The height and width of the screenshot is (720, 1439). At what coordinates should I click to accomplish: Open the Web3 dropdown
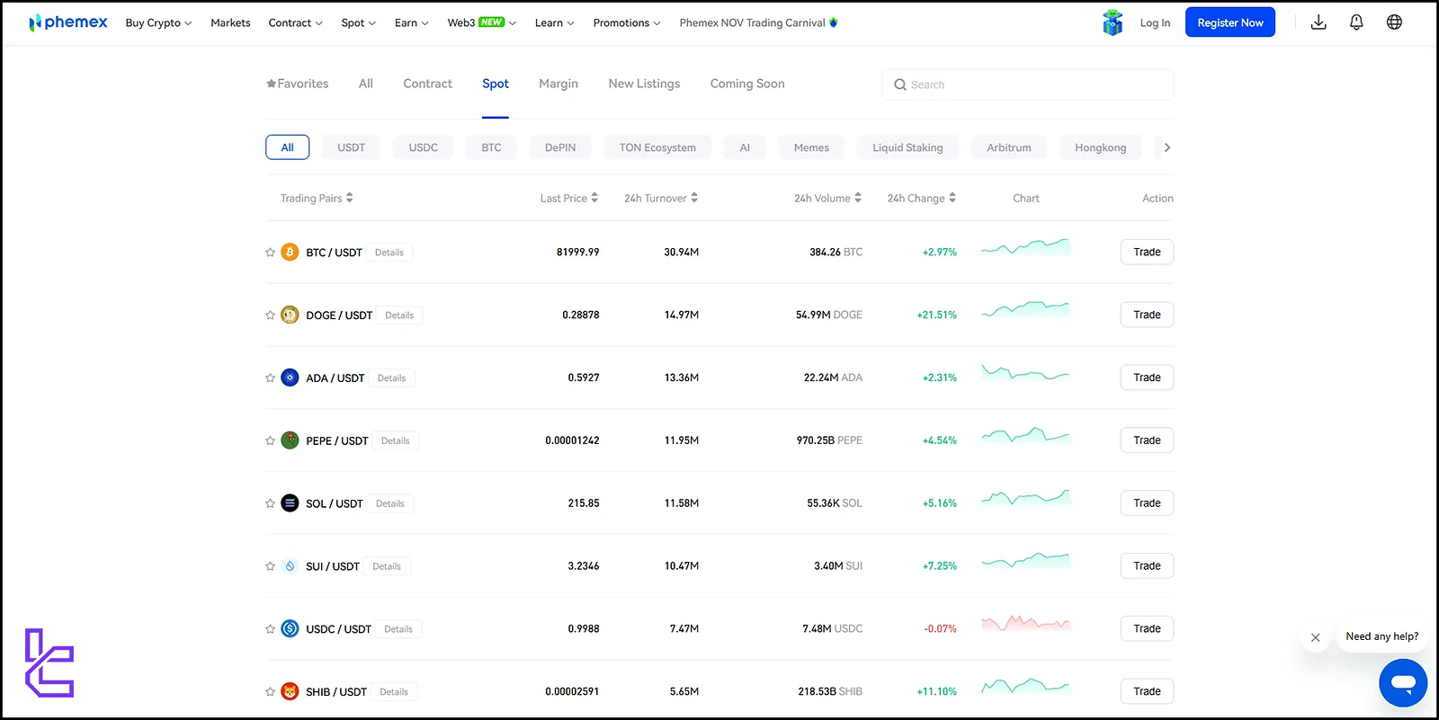(x=481, y=22)
